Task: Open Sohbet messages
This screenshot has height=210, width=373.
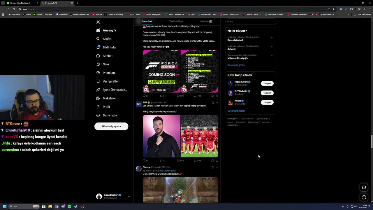Action: 104,56
